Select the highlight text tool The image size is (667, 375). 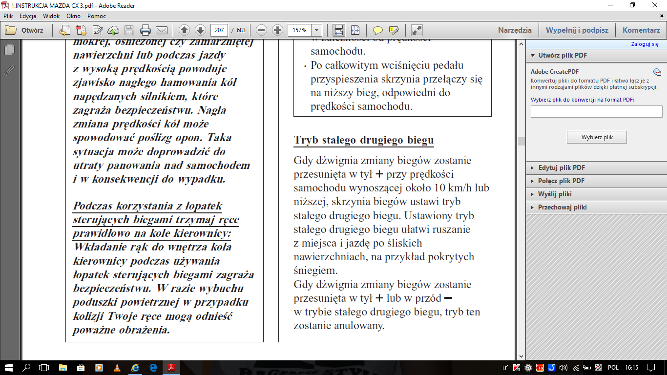click(x=394, y=30)
